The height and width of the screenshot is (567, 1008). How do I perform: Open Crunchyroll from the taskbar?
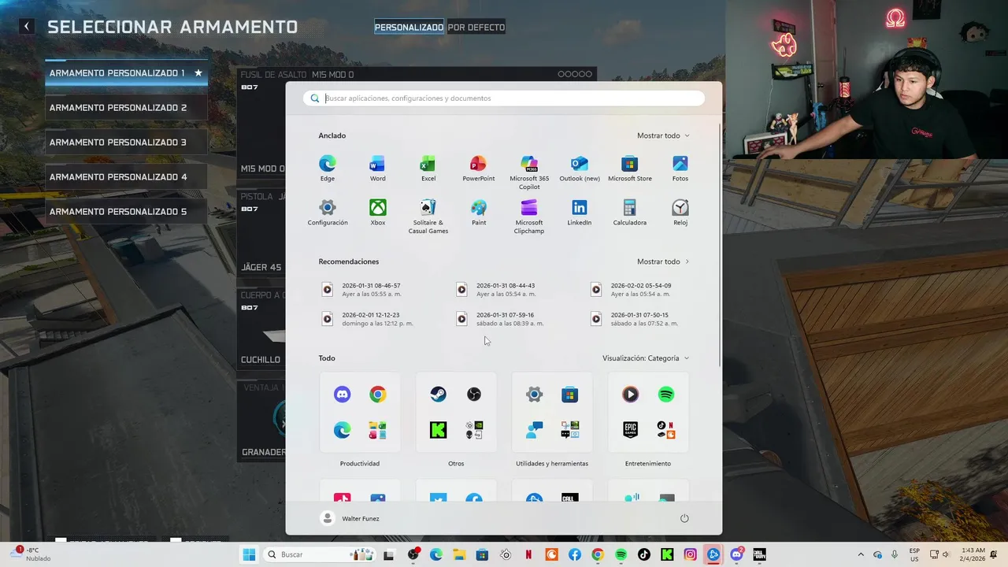coord(552,554)
